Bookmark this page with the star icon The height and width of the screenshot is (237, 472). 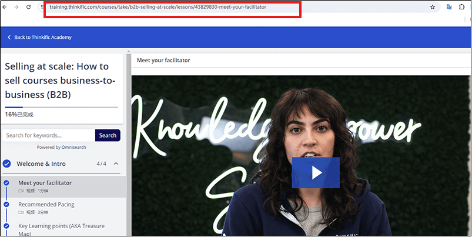[x=433, y=7]
